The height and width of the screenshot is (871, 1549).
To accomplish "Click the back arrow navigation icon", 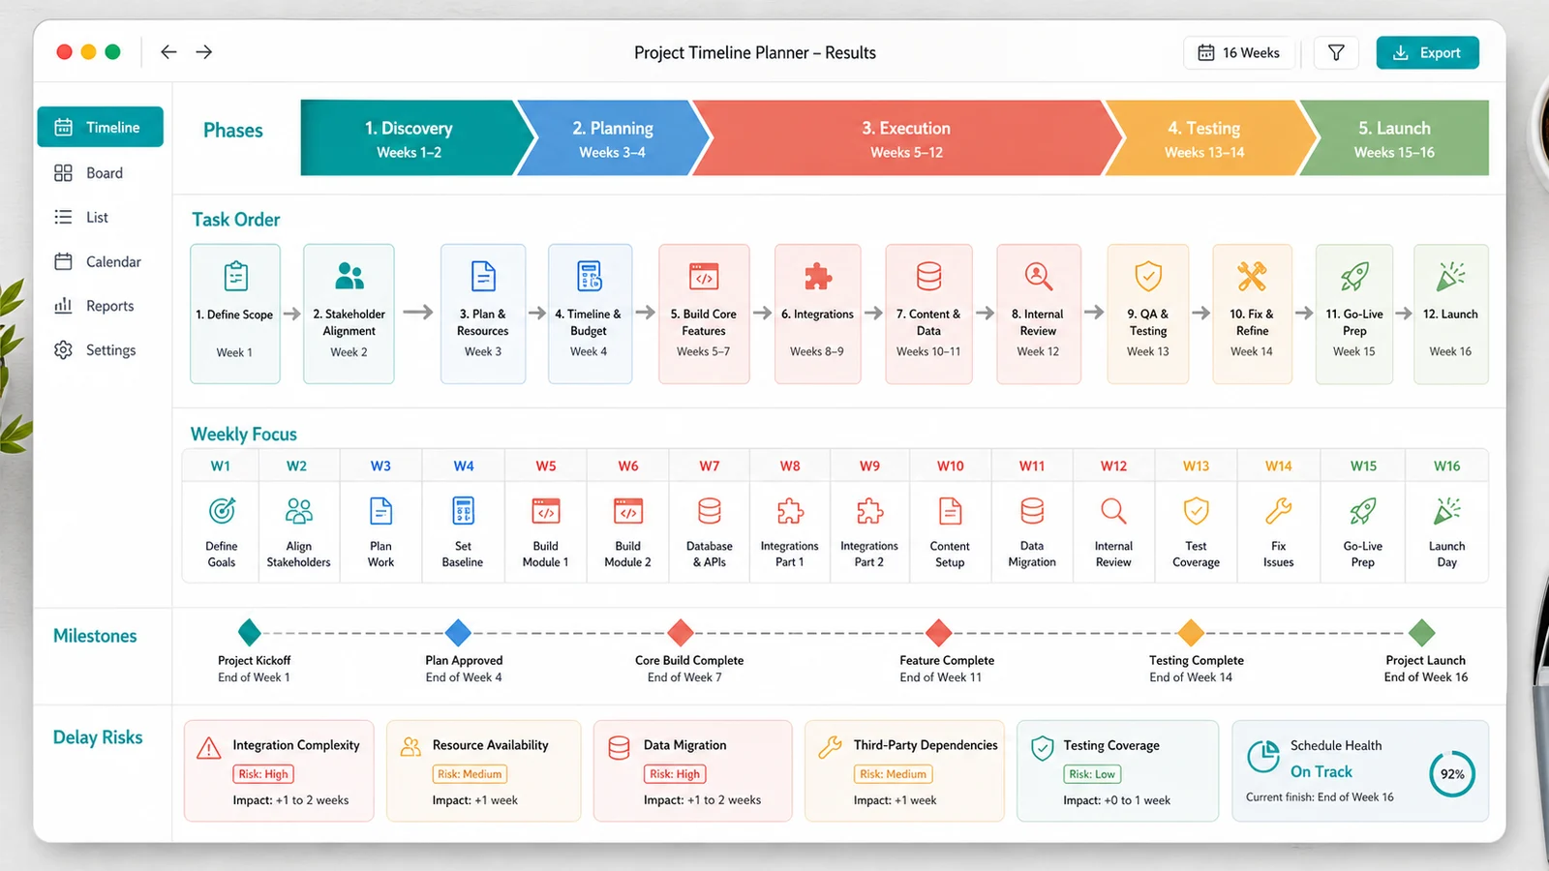I will coord(168,52).
